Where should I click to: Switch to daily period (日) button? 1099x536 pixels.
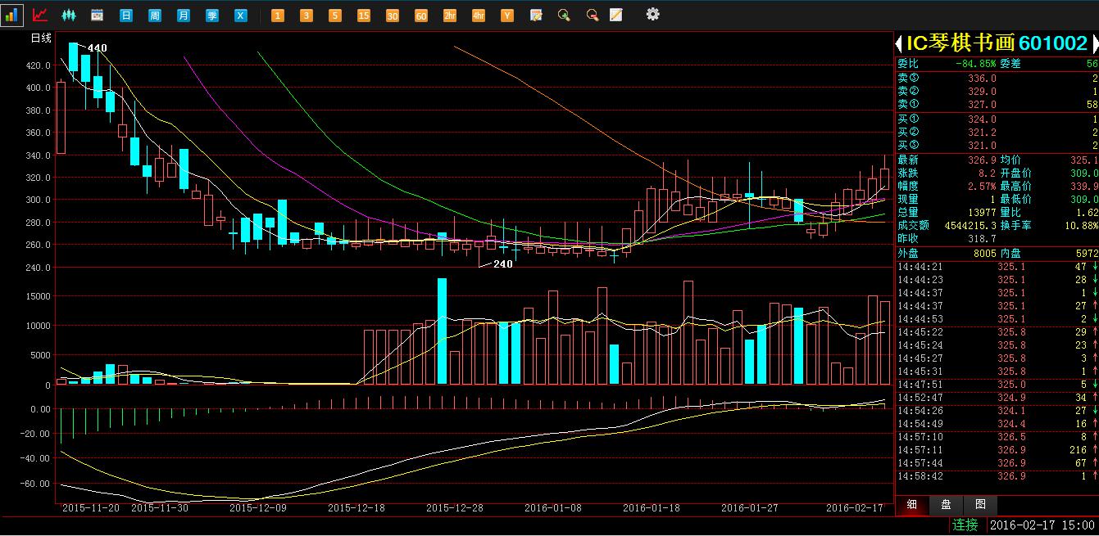tap(125, 16)
